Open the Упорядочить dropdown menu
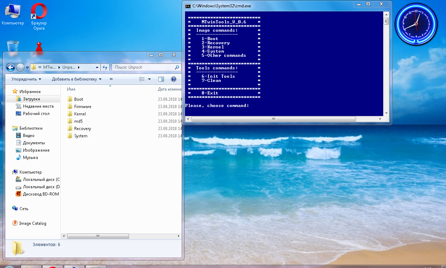This screenshot has height=268, width=446. [x=26, y=79]
